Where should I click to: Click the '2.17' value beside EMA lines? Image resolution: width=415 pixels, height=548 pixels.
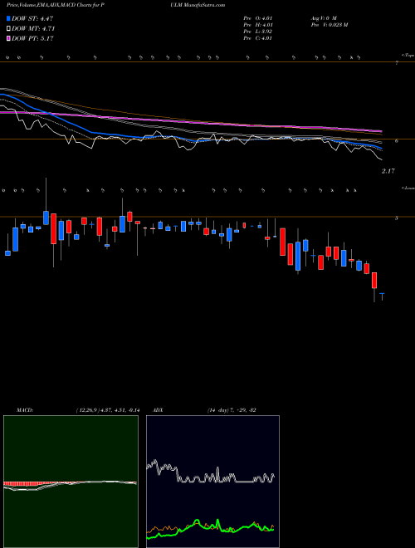pyautogui.click(x=388, y=171)
